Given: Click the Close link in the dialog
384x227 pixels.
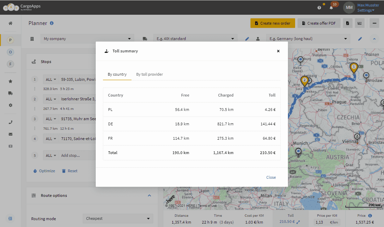Looking at the screenshot, I should 271,177.
